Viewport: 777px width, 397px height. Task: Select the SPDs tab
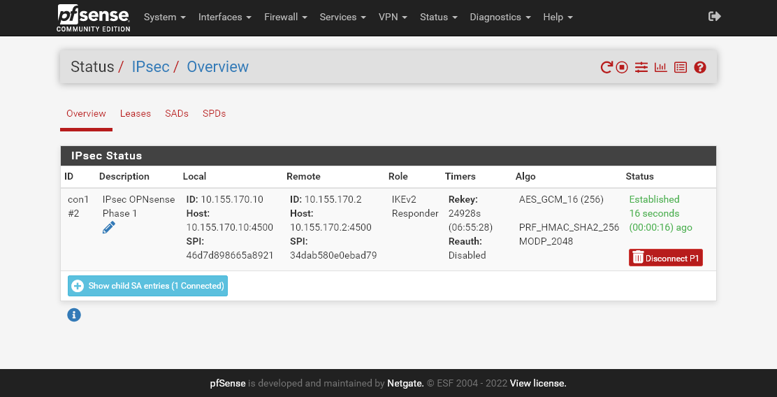pos(214,113)
